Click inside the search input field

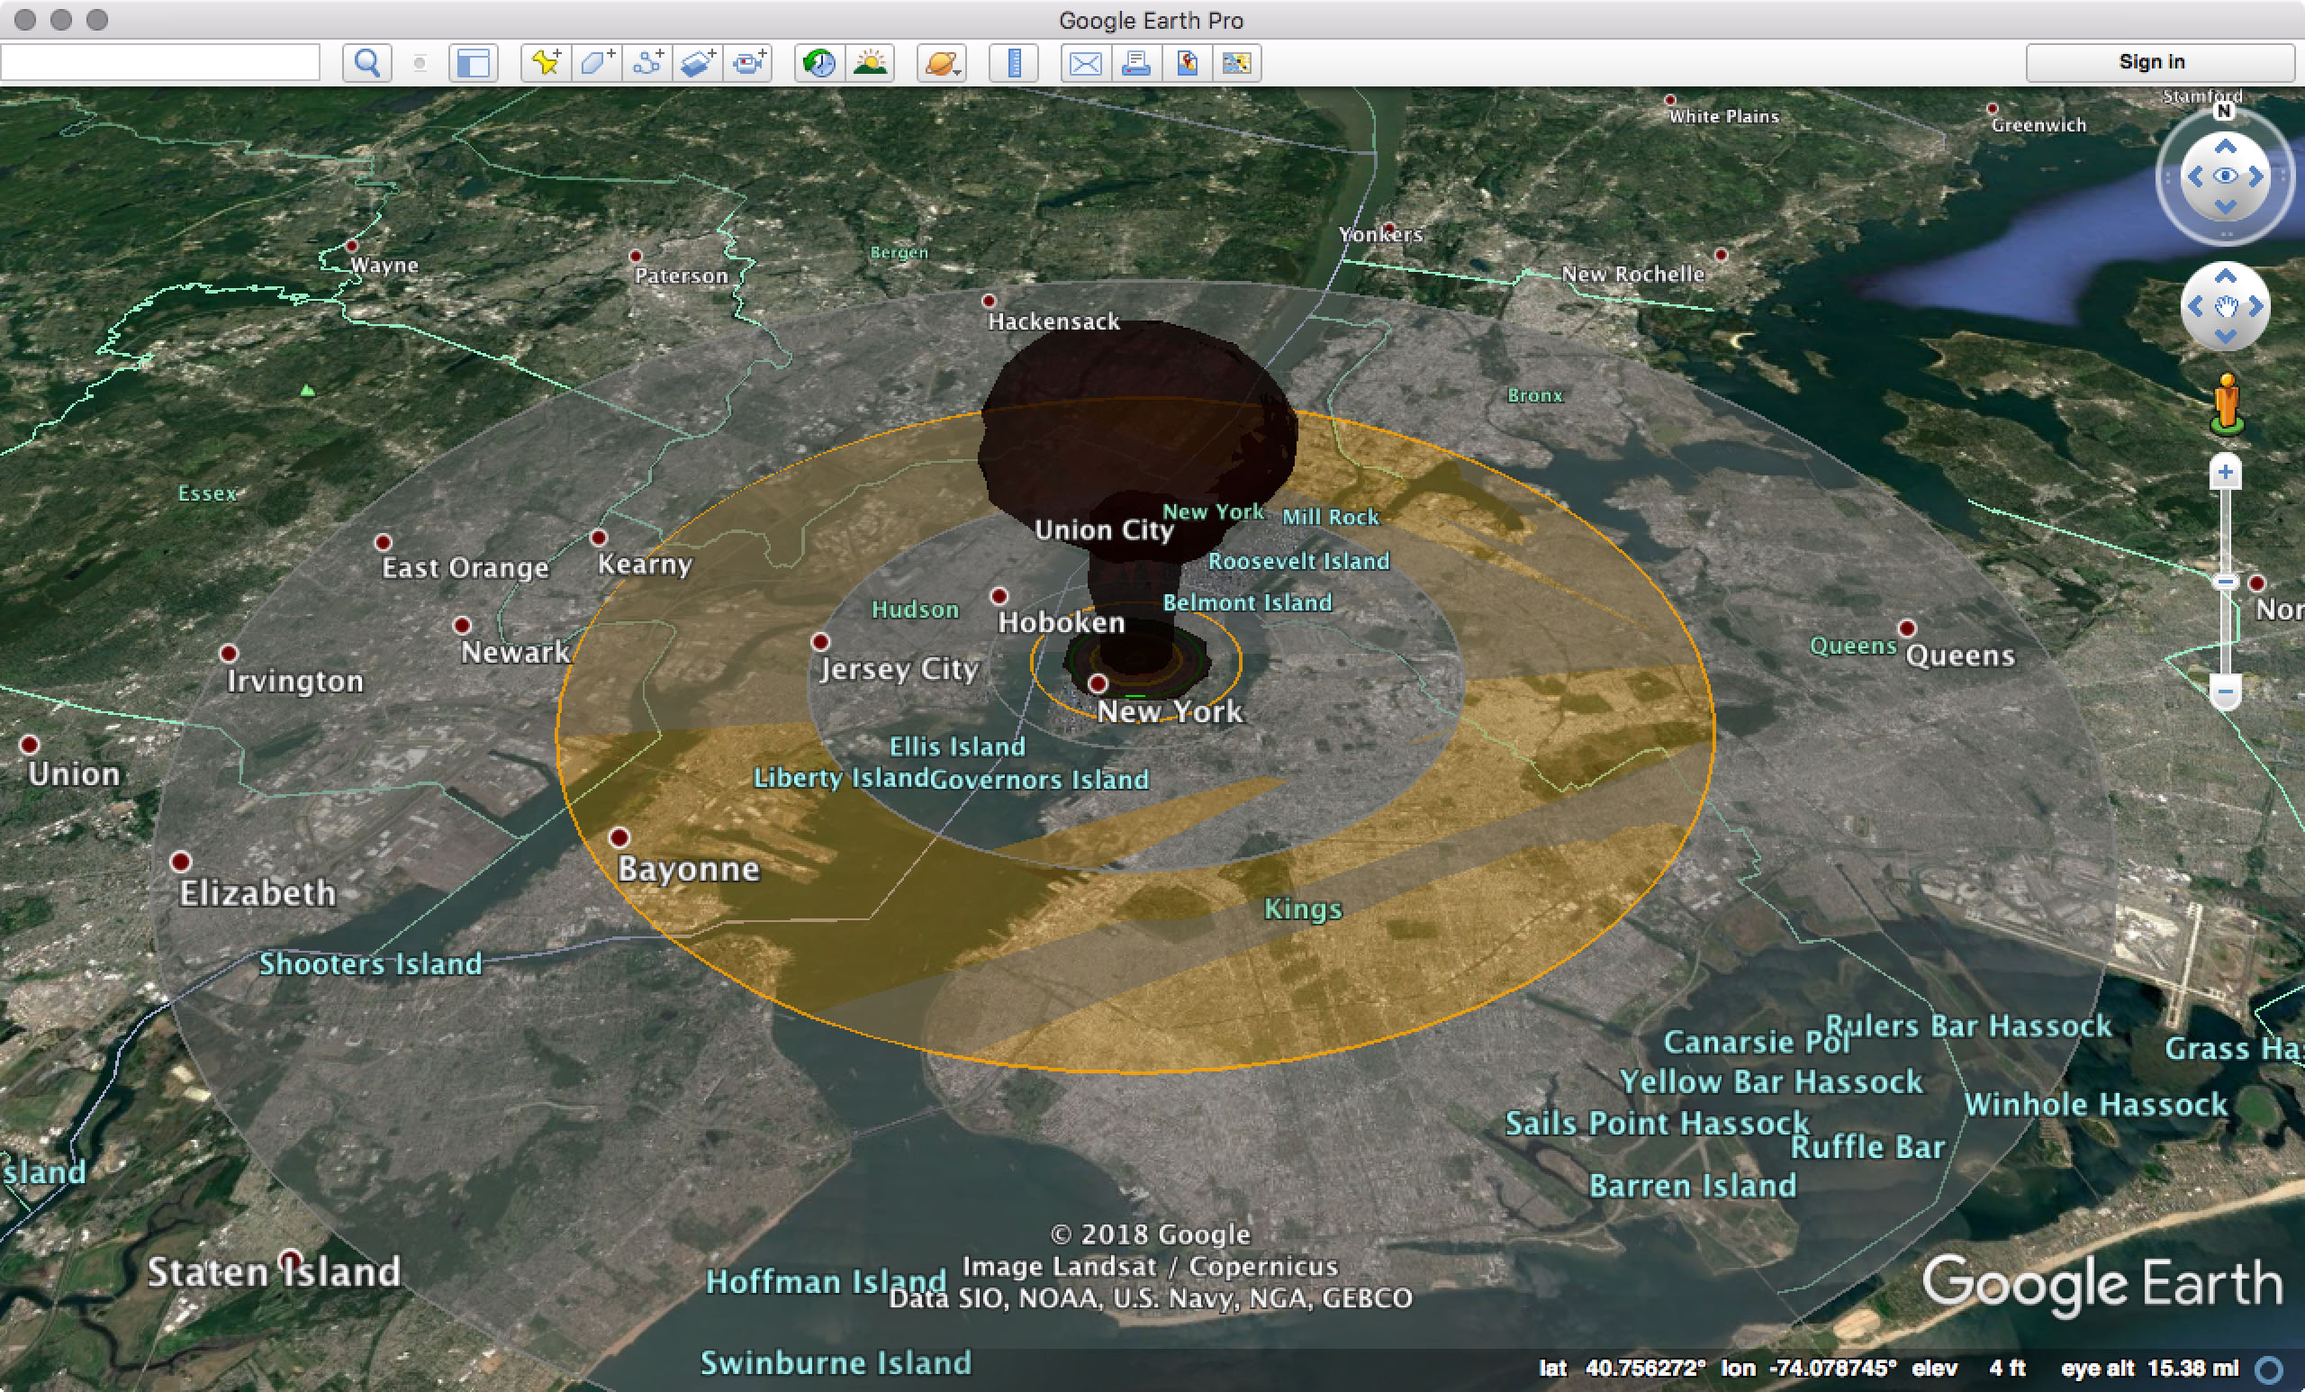[159, 62]
